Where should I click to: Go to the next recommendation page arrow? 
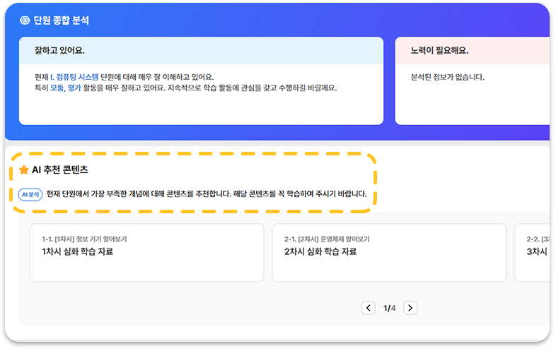tap(410, 308)
